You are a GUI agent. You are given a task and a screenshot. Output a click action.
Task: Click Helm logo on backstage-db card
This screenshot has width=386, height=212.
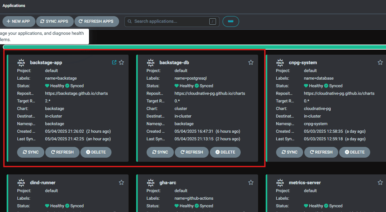(x=151, y=63)
